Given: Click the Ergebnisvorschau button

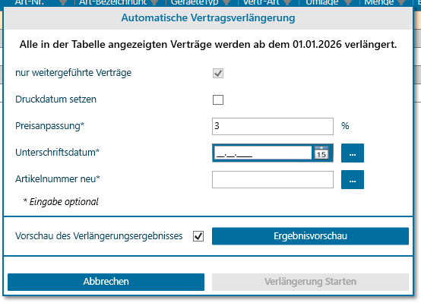Looking at the screenshot, I should pos(310,236).
